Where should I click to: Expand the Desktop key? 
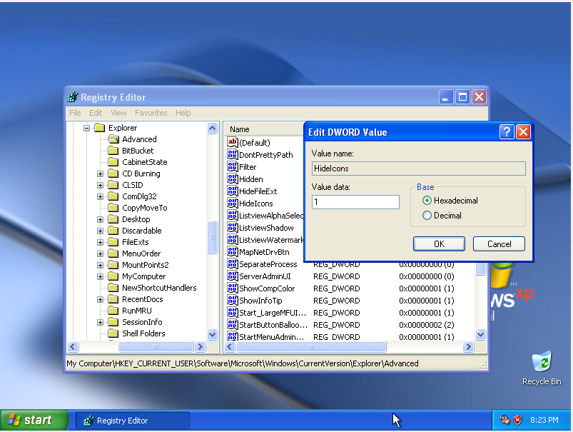[x=100, y=219]
